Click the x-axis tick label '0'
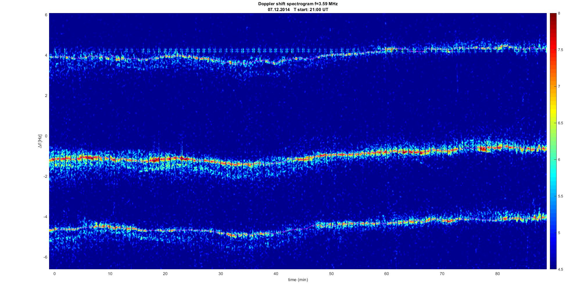581x289 pixels. tap(54, 274)
